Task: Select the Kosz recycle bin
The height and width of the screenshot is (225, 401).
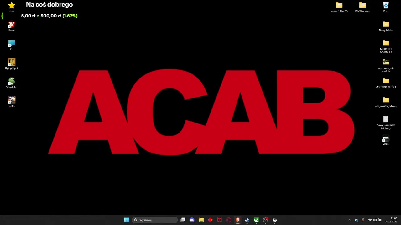Action: pos(386,7)
